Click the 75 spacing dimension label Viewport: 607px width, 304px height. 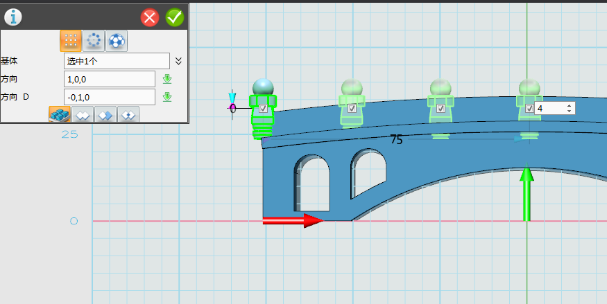click(x=396, y=140)
